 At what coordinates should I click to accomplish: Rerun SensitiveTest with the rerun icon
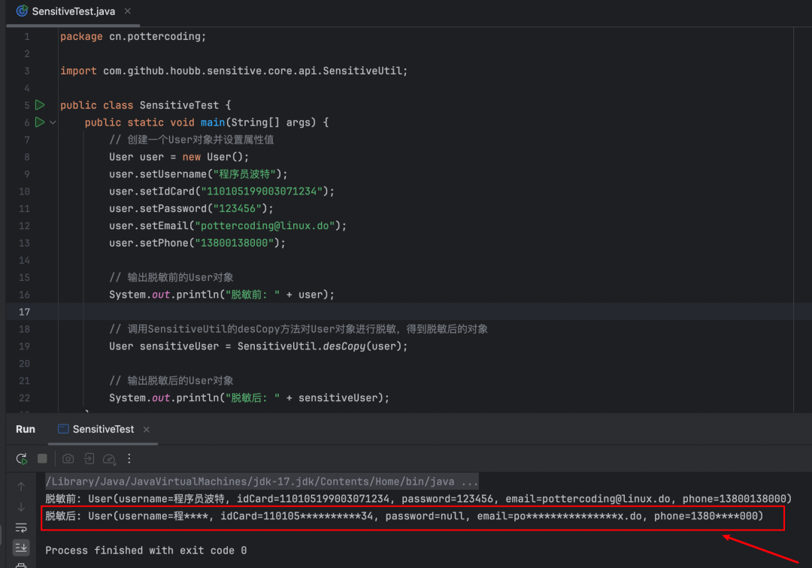click(21, 459)
